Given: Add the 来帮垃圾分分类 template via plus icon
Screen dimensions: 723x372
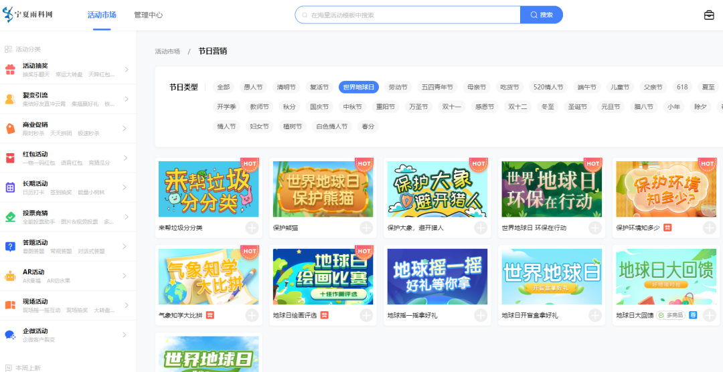Looking at the screenshot, I should 252,227.
